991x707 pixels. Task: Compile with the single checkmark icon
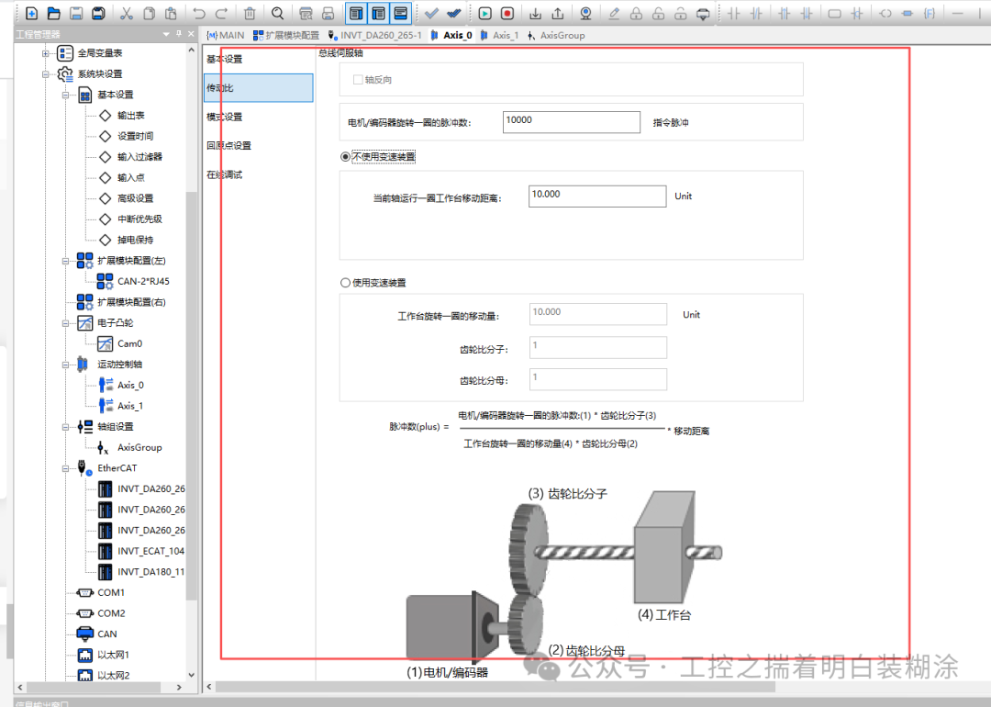tap(431, 13)
